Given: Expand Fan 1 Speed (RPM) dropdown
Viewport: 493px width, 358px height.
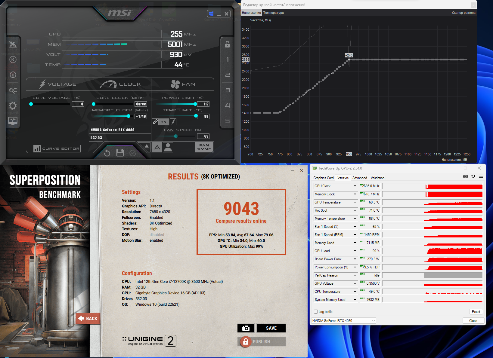Looking at the screenshot, I should tap(355, 235).
